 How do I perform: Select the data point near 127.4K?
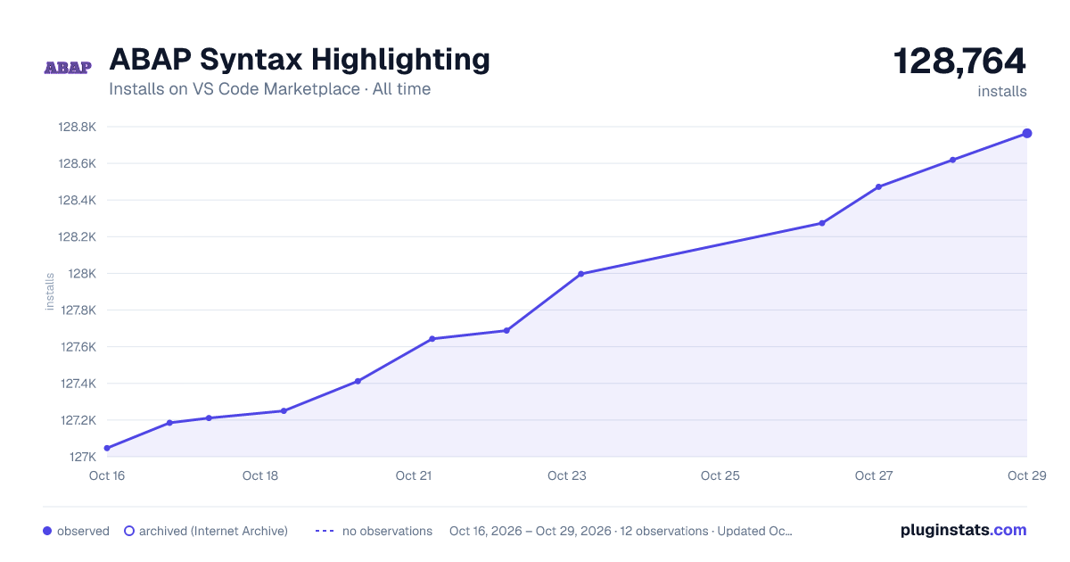[358, 381]
